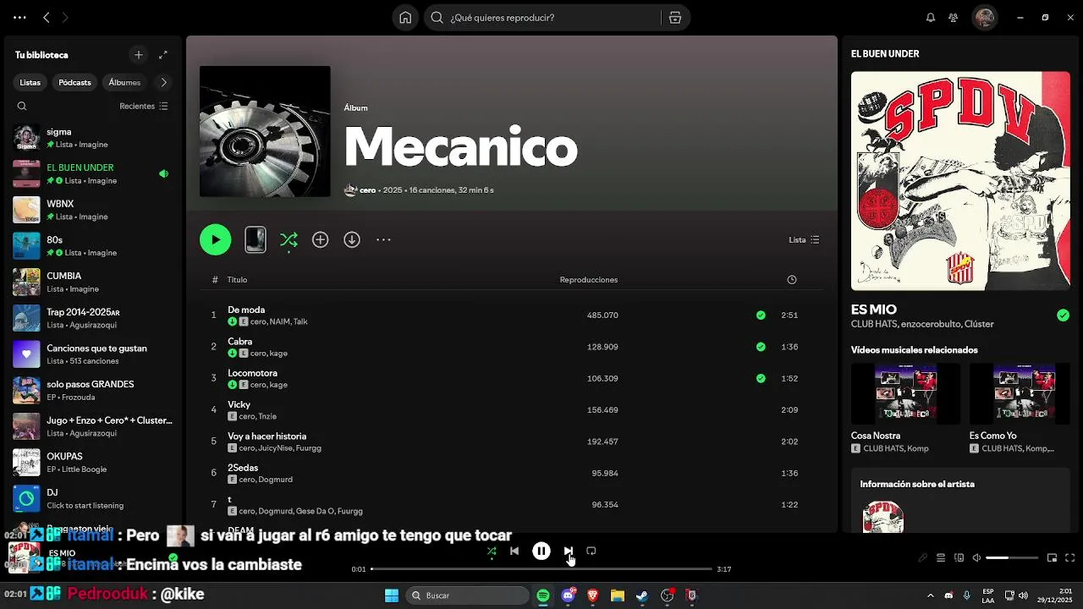This screenshot has height=609, width=1083.
Task: Open Steam from the taskbar
Action: click(x=642, y=595)
